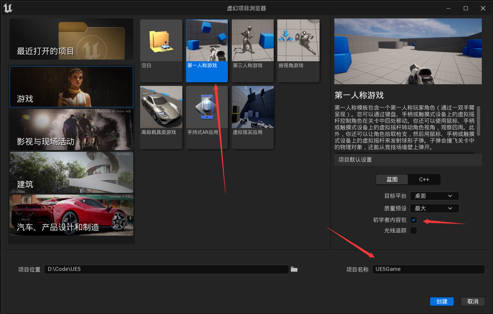Uncheck the 初学者内容包 checkbox
The image size is (493, 314).
point(414,220)
